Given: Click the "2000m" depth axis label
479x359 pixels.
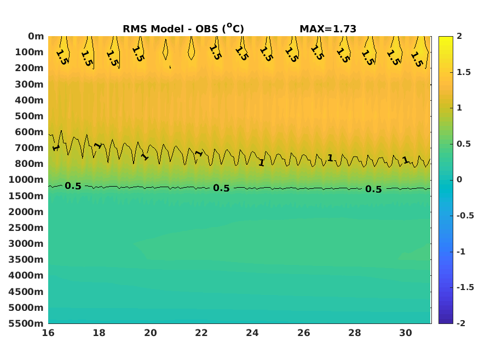Looking at the screenshot, I should tap(26, 212).
